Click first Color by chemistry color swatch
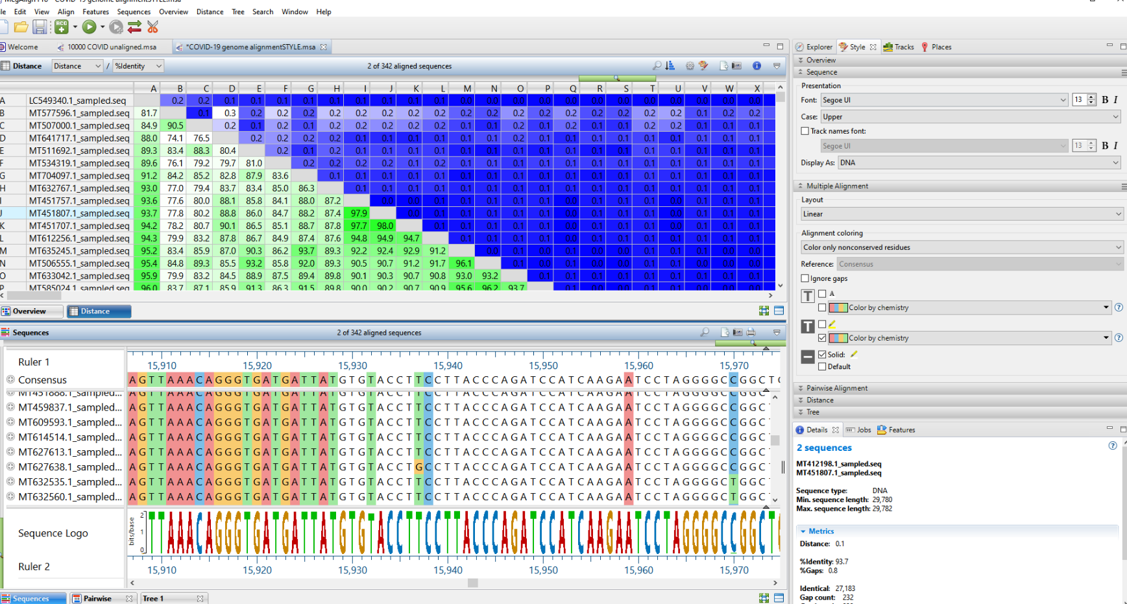This screenshot has width=1127, height=604. 838,308
